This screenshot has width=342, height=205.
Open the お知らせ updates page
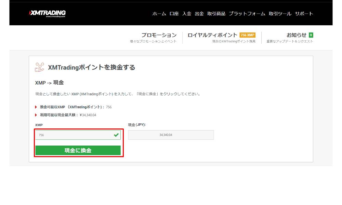click(296, 35)
